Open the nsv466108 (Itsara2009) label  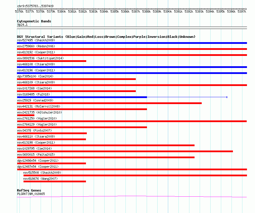pyautogui.click(x=36, y=64)
